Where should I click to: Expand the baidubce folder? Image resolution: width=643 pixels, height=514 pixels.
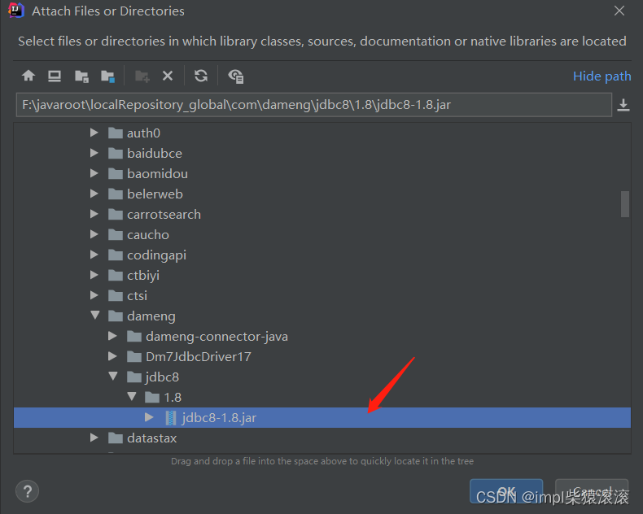(x=94, y=153)
